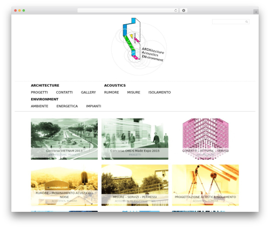This screenshot has height=228, width=270.
Task: Open the pink CONTATTI - ATTIVITA' - SERVIZI thumbnail
Action: [x=205, y=139]
